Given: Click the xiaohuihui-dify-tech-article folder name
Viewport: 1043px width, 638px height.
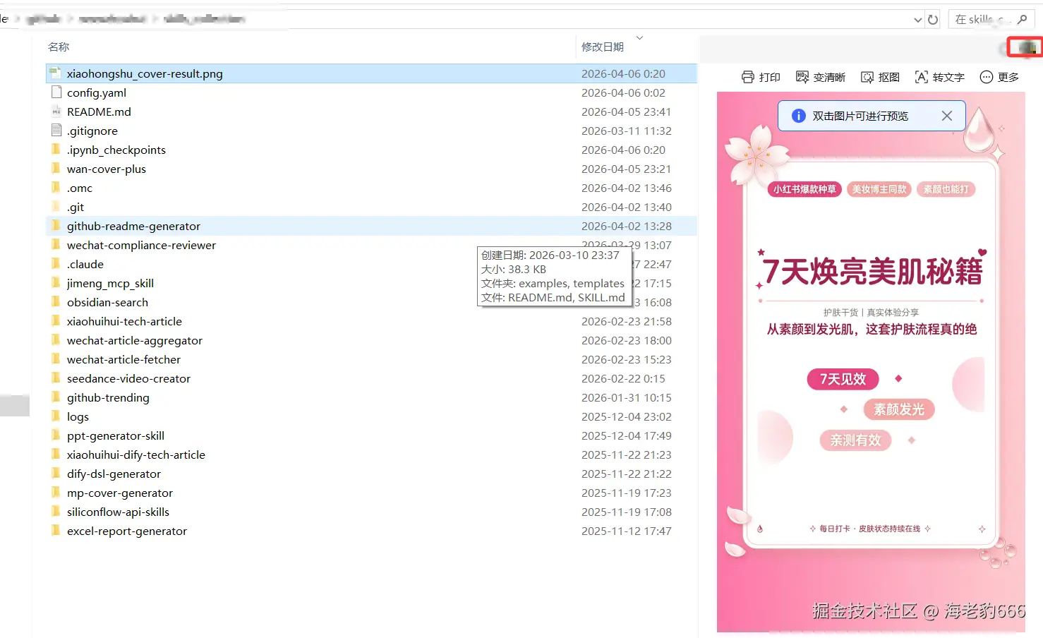Looking at the screenshot, I should click(136, 455).
